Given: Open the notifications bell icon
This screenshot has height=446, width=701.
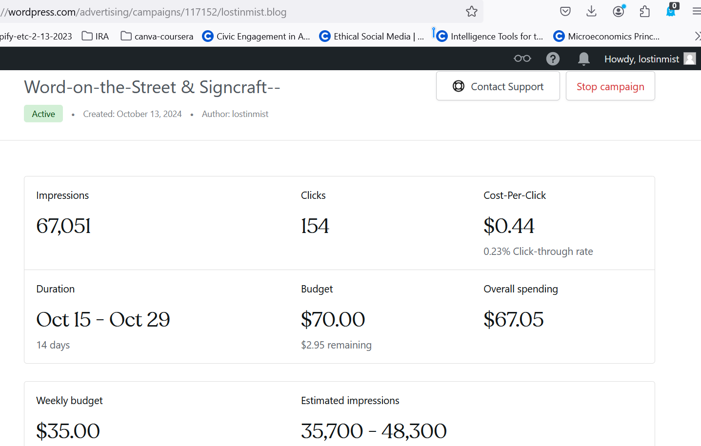Looking at the screenshot, I should click(x=583, y=59).
